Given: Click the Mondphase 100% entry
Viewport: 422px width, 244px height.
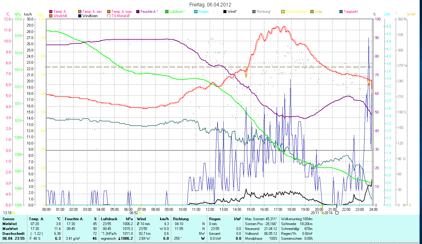Looking at the screenshot, I should (x=261, y=239).
